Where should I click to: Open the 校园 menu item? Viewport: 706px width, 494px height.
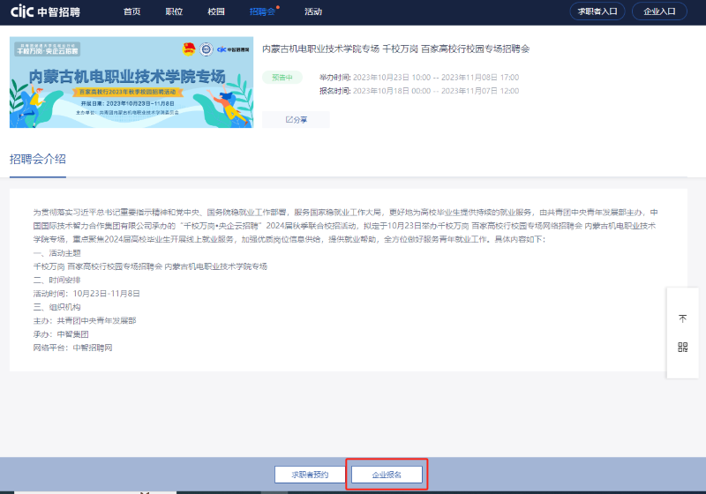pos(216,11)
